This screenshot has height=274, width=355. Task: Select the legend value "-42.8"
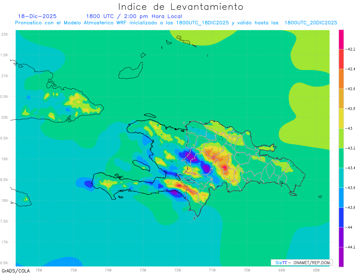click(x=351, y=108)
